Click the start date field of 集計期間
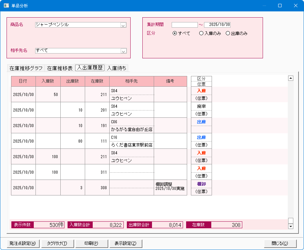Viewport: 304px width, 250px height. click(x=184, y=25)
